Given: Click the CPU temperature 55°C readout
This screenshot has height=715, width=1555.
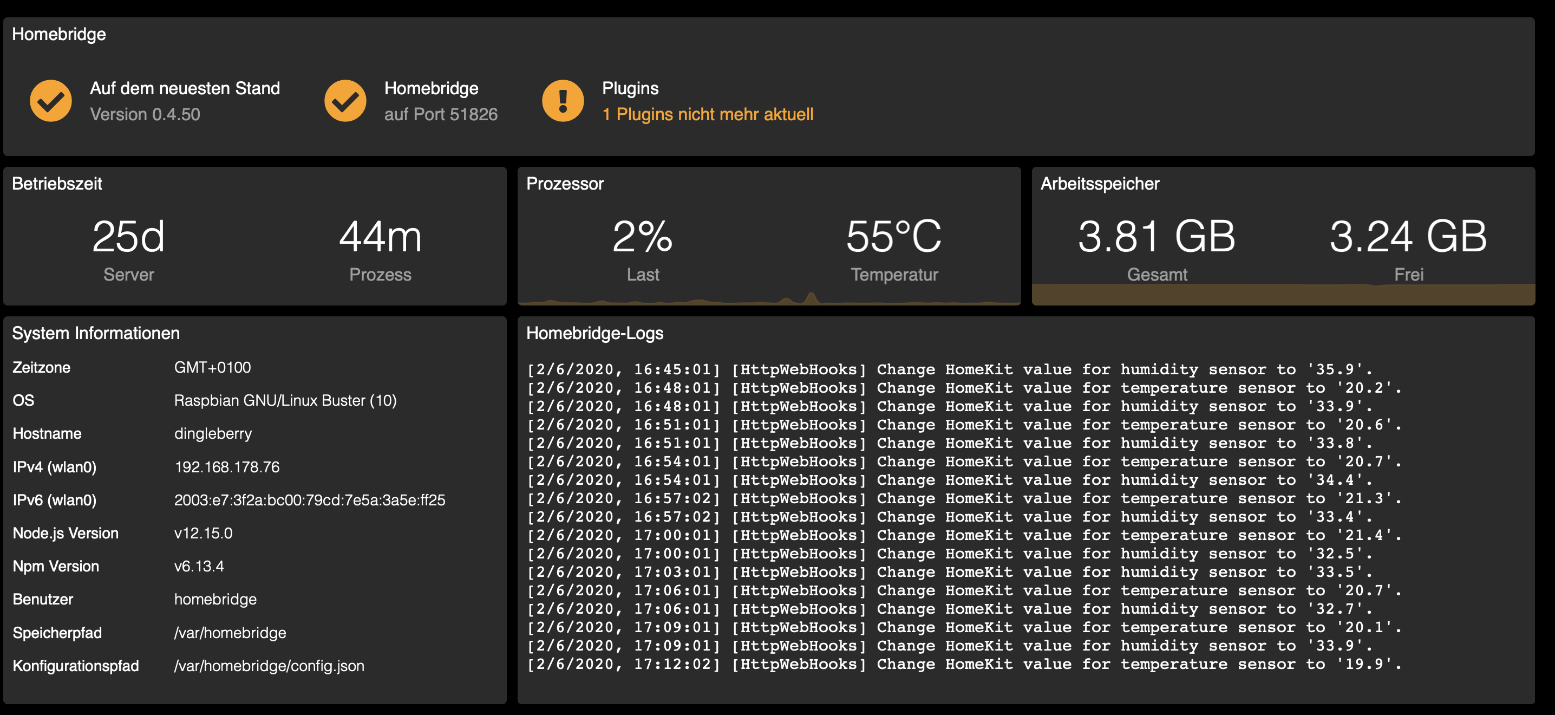Looking at the screenshot, I should [x=893, y=236].
